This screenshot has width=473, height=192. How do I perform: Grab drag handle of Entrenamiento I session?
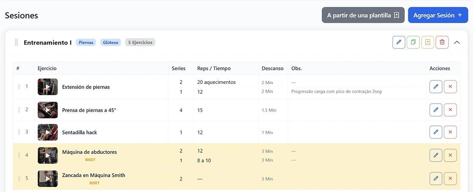(x=16, y=43)
